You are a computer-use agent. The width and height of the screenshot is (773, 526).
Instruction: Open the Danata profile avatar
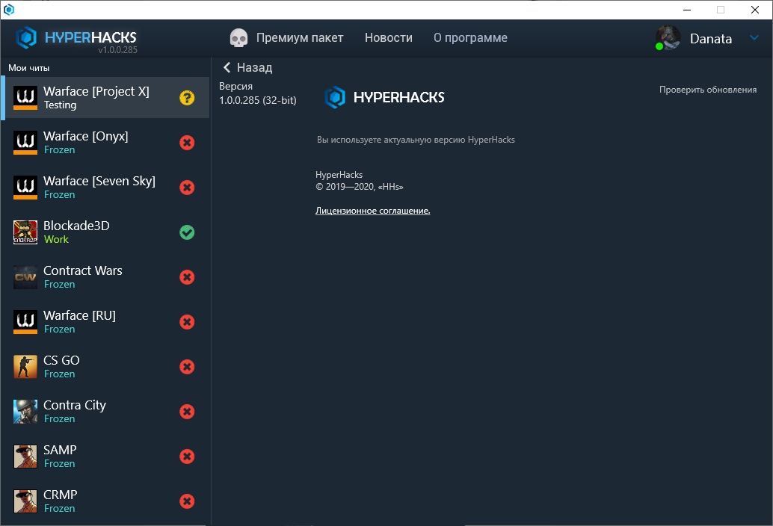[x=668, y=38]
